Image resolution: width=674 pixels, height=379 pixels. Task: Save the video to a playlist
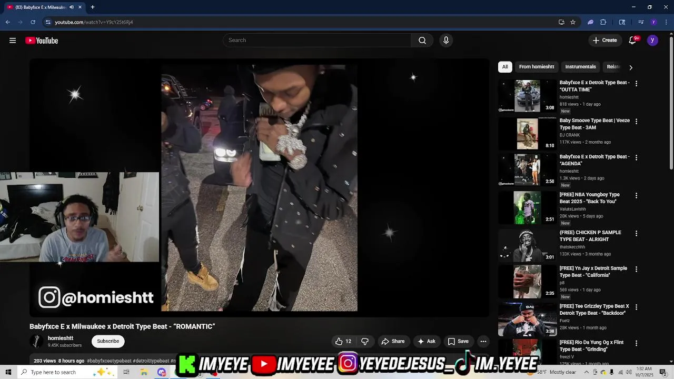pyautogui.click(x=458, y=341)
